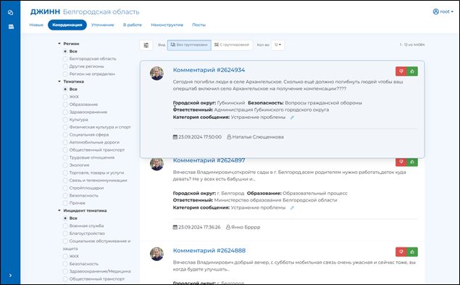The height and width of the screenshot is (285, 460).
Task: Open the root user dropdown menu
Action: click(443, 12)
